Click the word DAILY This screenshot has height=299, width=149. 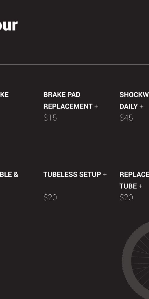point(128,106)
